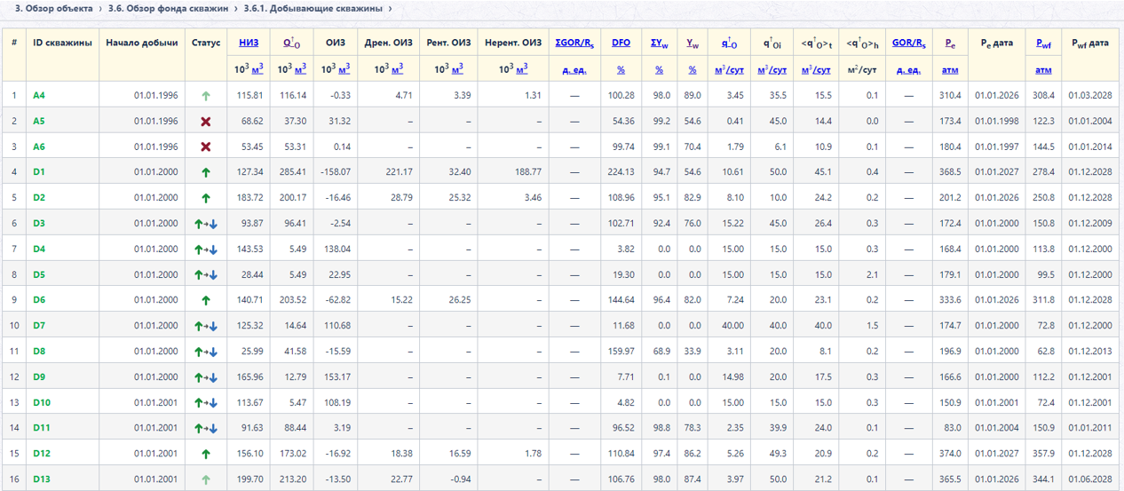Open well A6 by its ID link
This screenshot has width=1124, height=491.
click(x=39, y=147)
